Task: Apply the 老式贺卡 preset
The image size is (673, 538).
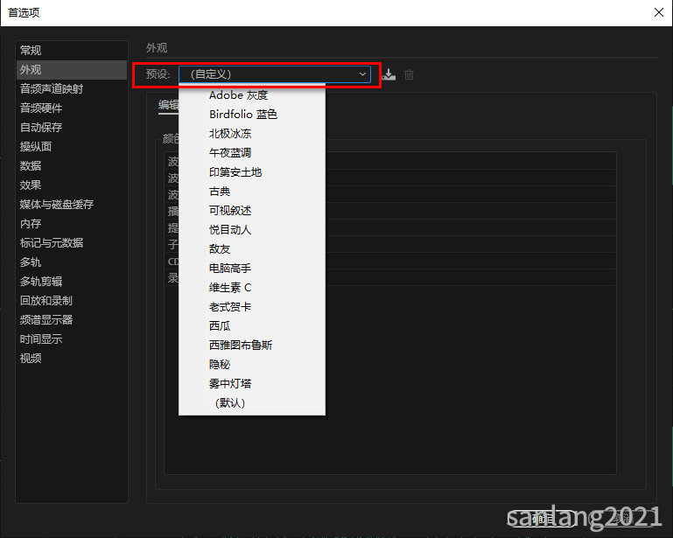Action: 252,307
